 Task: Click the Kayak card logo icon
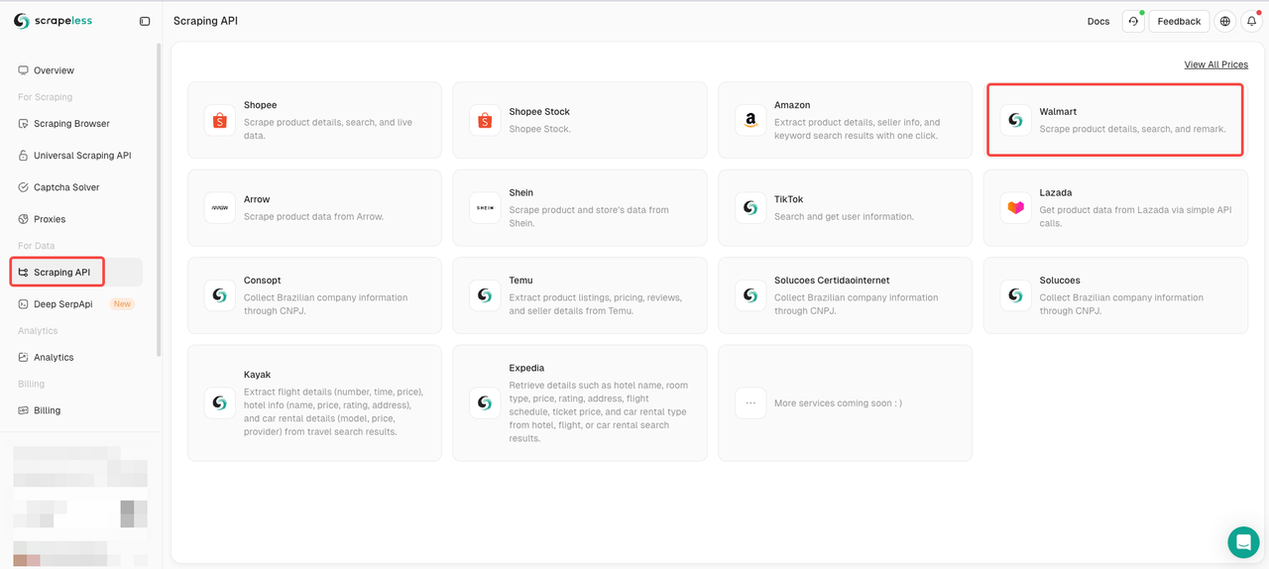click(220, 402)
